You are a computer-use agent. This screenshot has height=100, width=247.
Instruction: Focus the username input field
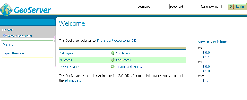pos(152,7)
